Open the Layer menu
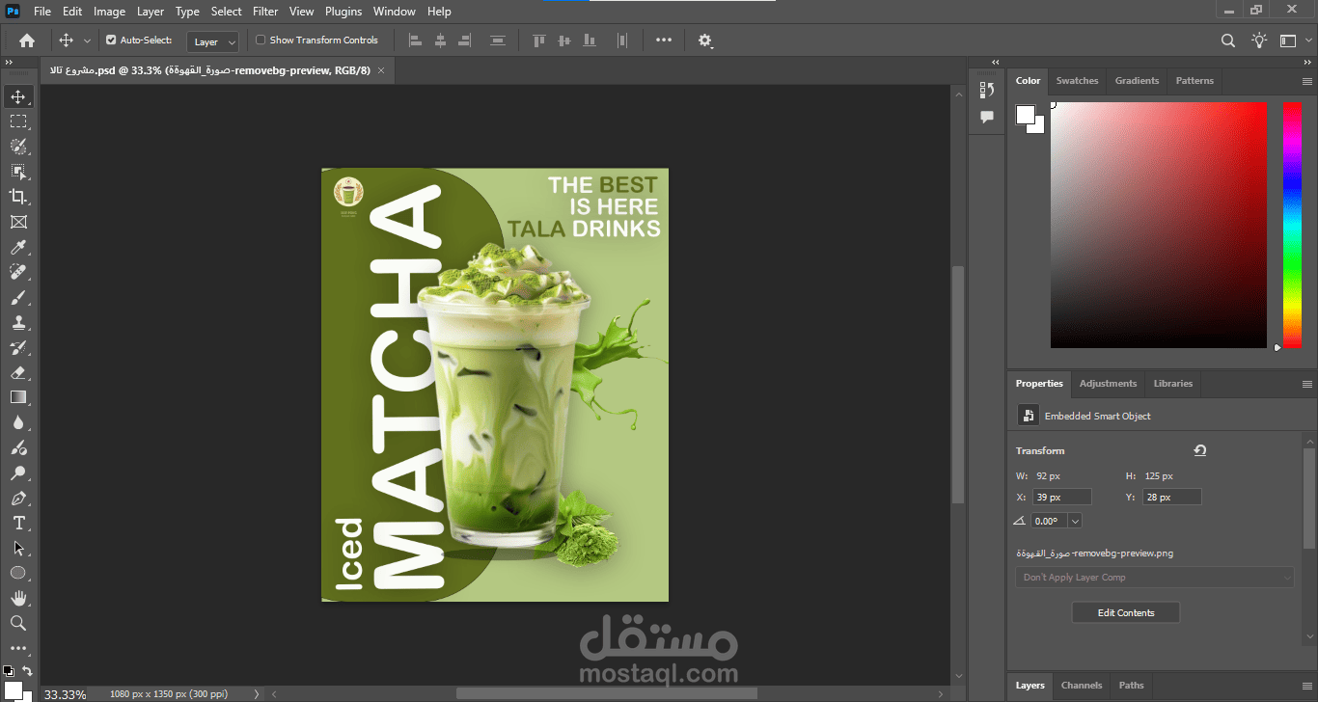Viewport: 1318px width, 702px height. point(151,12)
